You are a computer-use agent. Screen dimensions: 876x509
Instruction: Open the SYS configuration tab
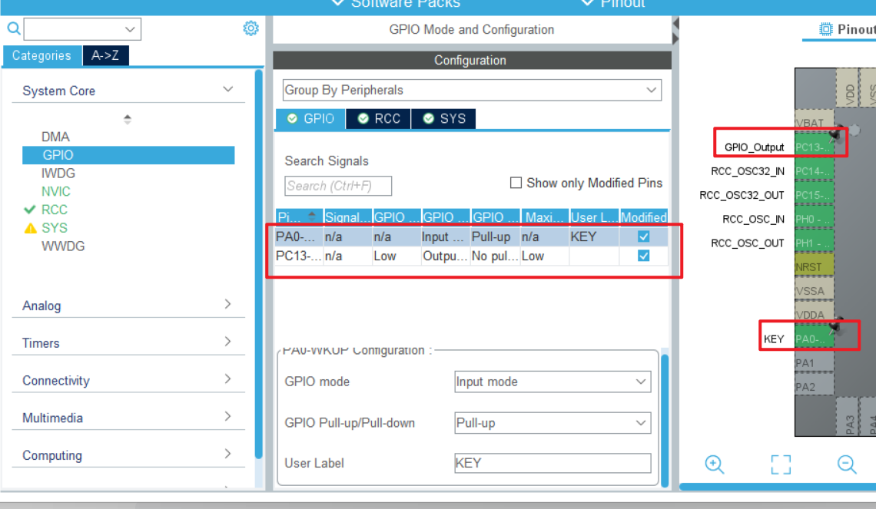(x=443, y=118)
